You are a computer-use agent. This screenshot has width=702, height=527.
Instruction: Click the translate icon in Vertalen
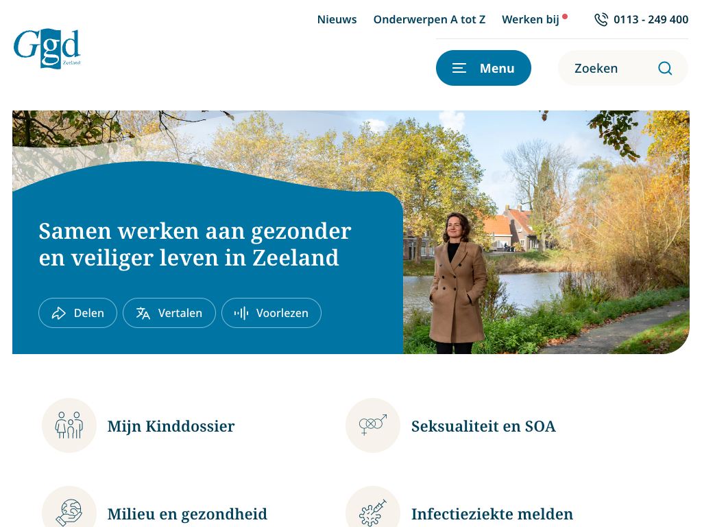(x=143, y=313)
